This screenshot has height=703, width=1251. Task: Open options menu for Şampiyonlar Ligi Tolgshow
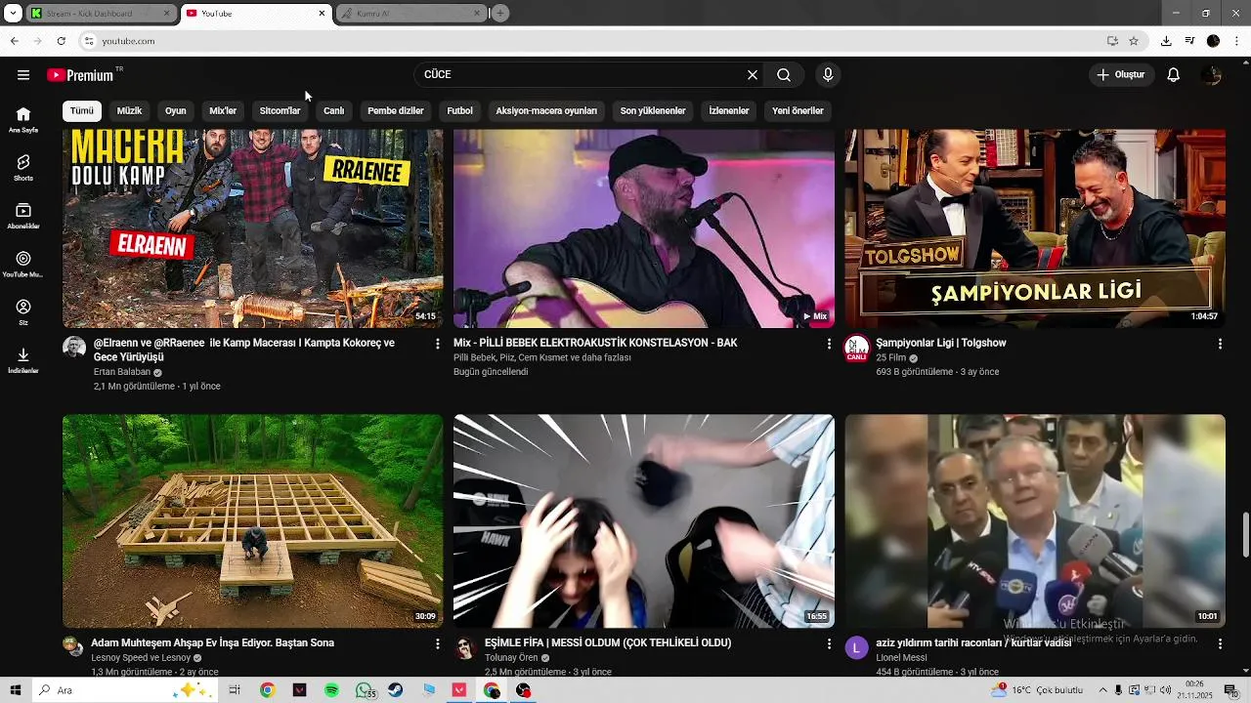(1220, 344)
